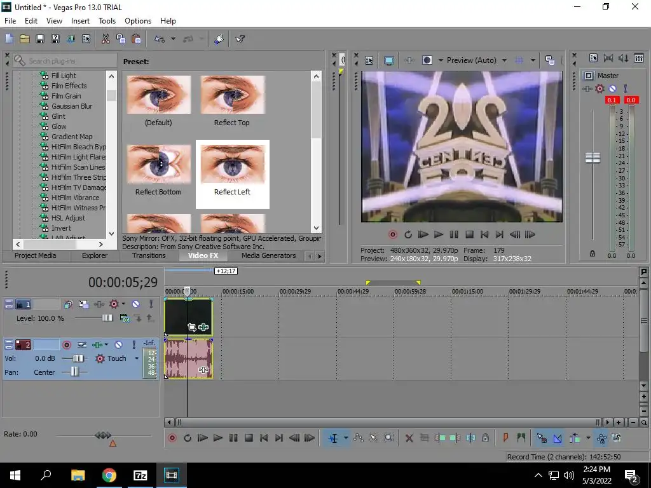Click the Cut scissors icon

click(x=106, y=39)
